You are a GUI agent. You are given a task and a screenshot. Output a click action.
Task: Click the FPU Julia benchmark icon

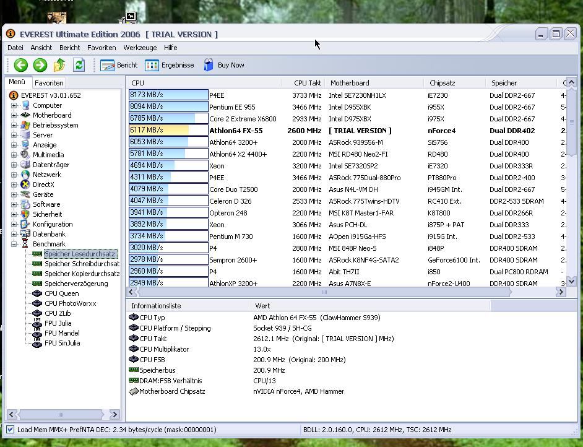point(37,323)
